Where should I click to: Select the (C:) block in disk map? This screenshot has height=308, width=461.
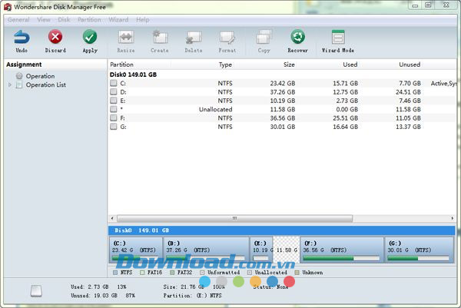coord(135,250)
